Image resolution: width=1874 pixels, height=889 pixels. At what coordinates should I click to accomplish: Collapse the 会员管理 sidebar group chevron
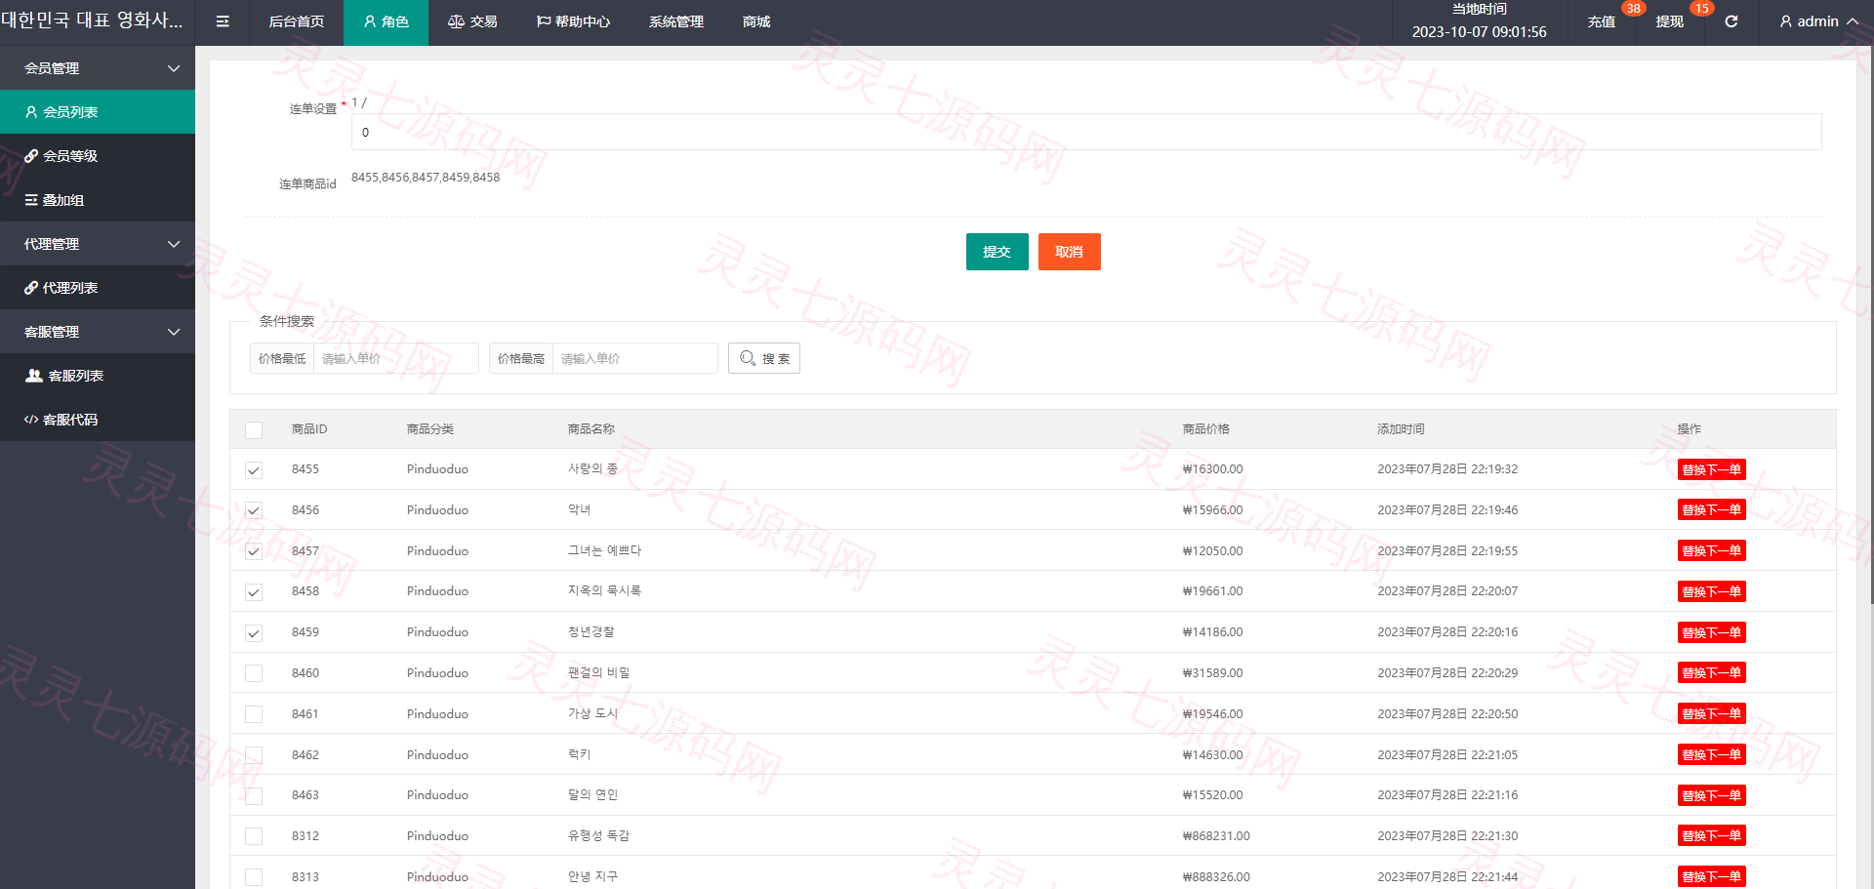pyautogui.click(x=174, y=68)
